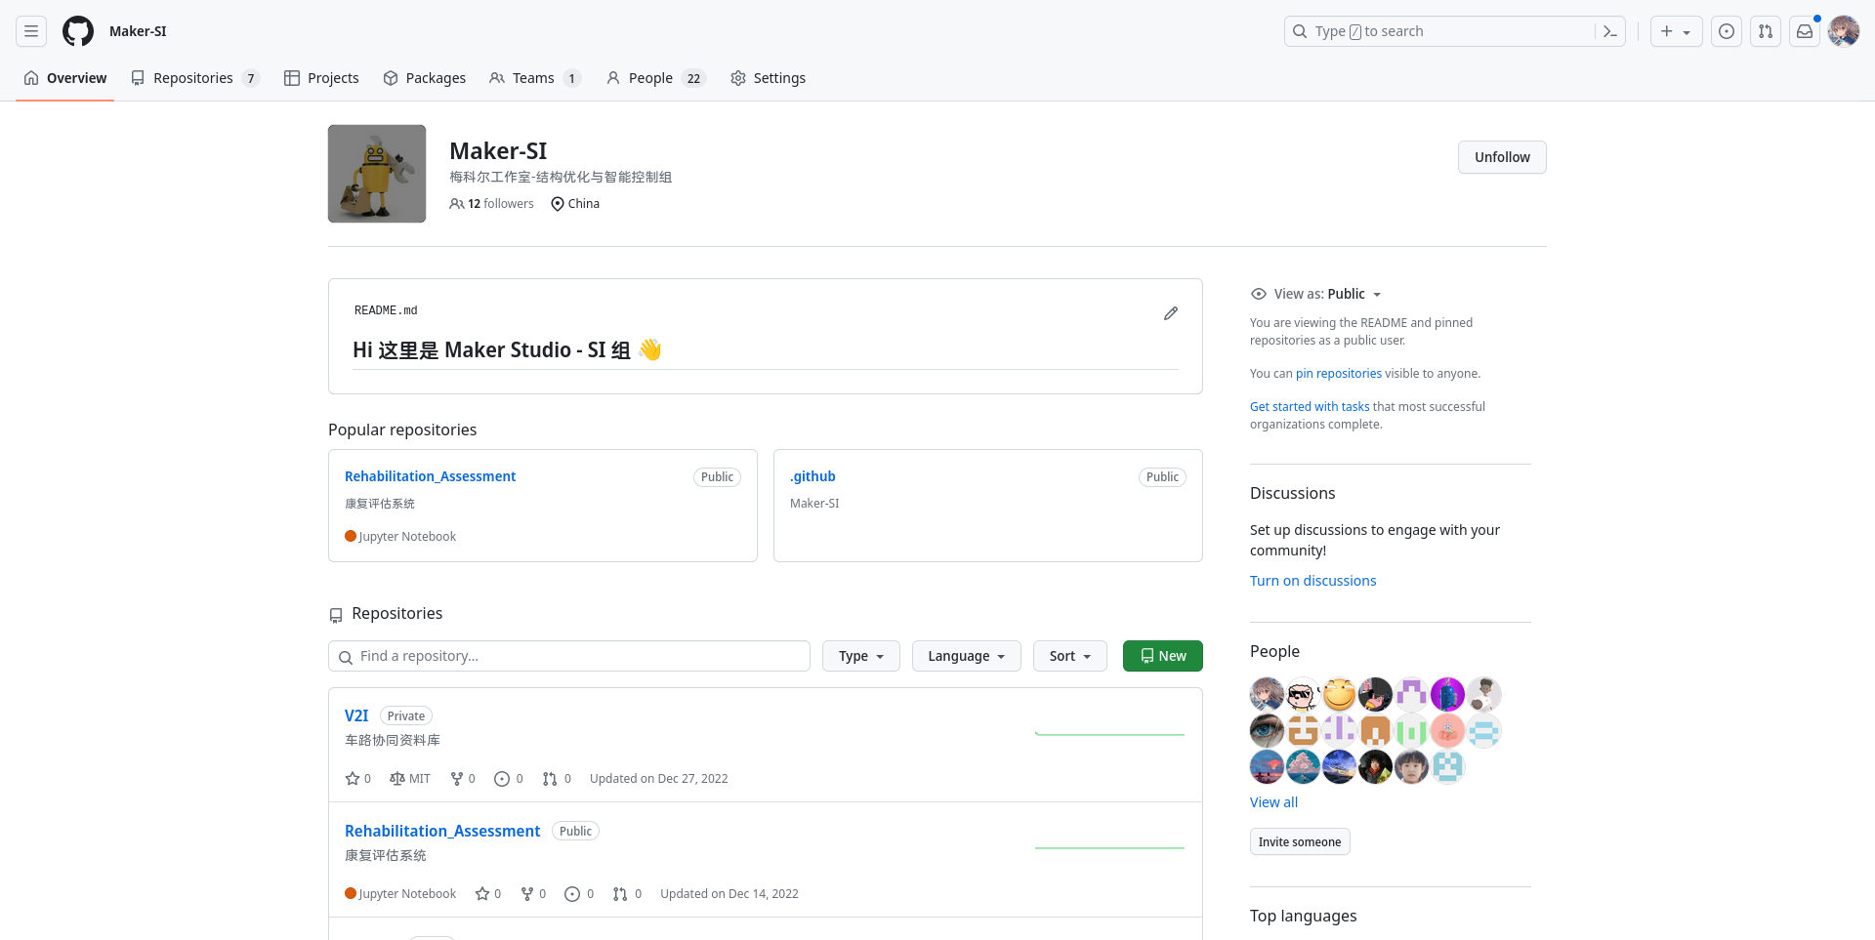This screenshot has height=940, width=1875.
Task: Switch to the Repositories tab
Action: 195,78
